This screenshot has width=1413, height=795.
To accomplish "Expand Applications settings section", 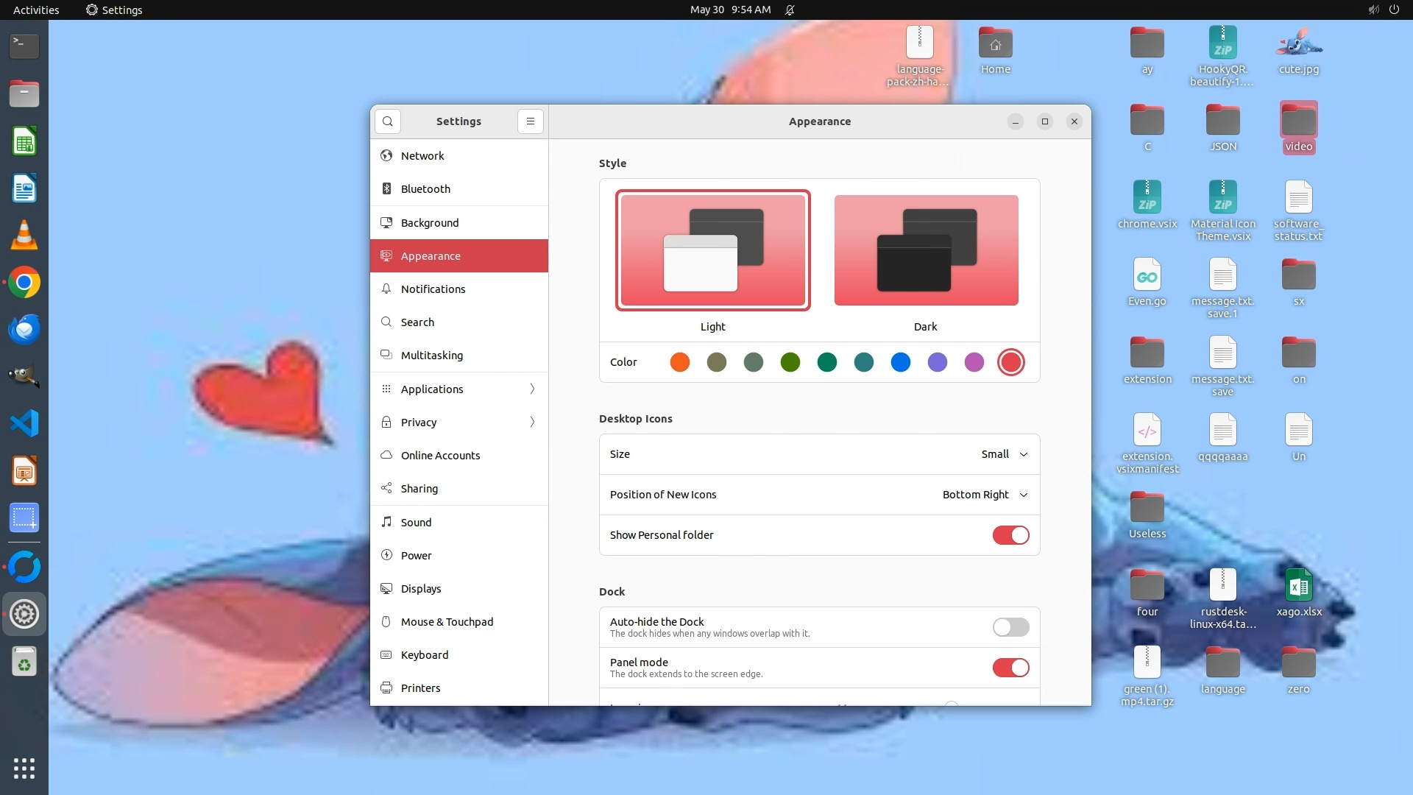I will point(459,389).
